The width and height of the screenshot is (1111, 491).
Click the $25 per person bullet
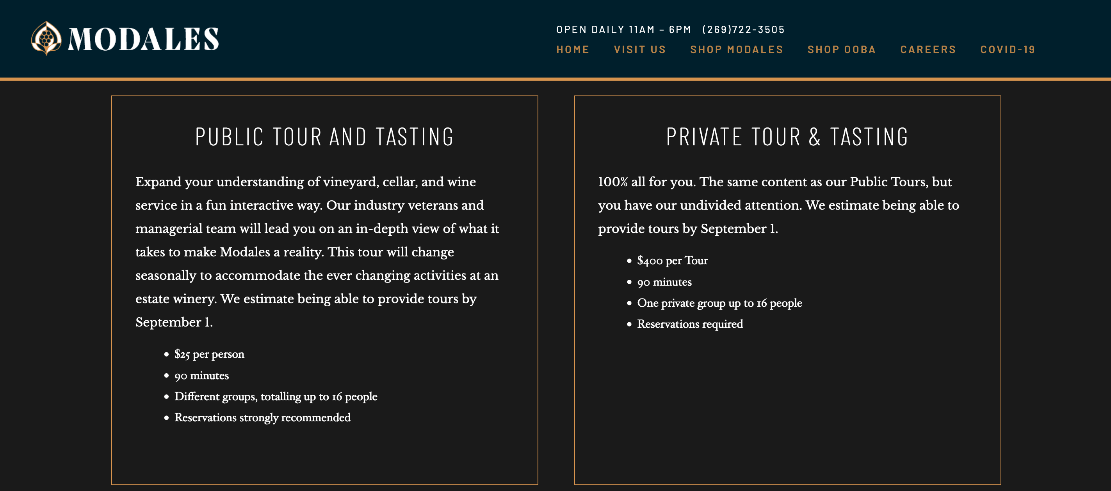click(209, 354)
